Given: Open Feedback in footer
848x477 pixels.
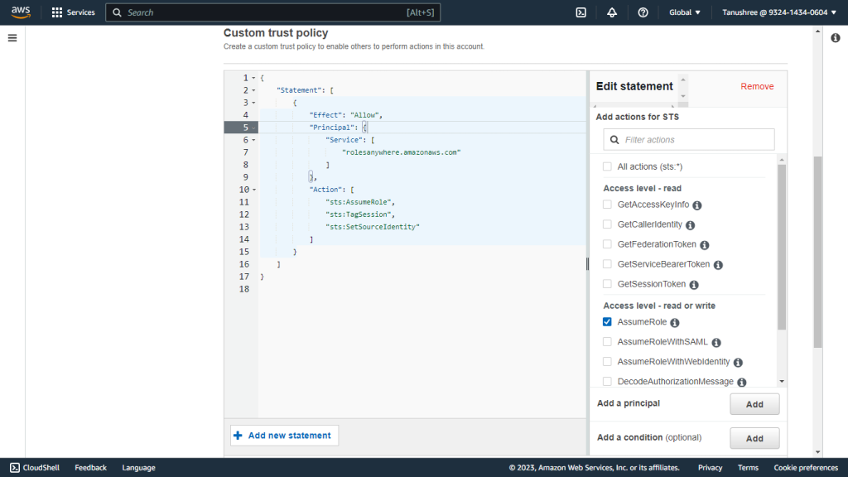Looking at the screenshot, I should click(x=90, y=467).
